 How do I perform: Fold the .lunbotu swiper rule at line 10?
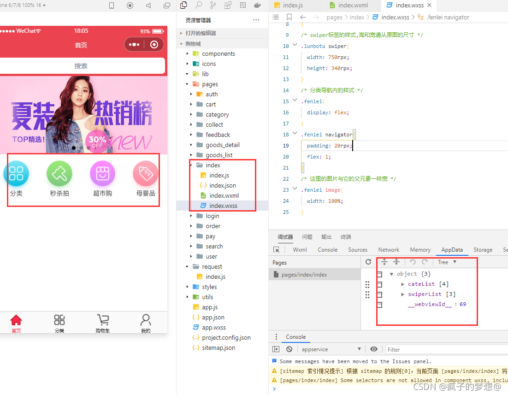pos(295,45)
